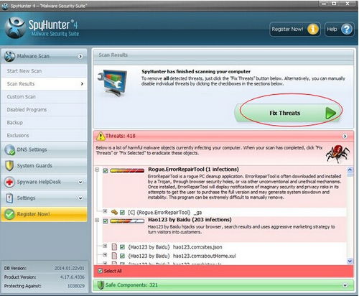Open Disabled Programs in the sidebar
This screenshot has width=359, height=296.
[x=44, y=110]
